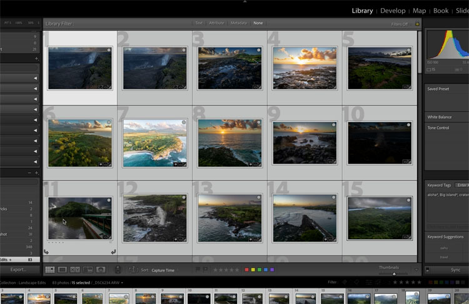Toggle quick collection marker on photo 13
Viewport: 469px width, 304px height.
pyautogui.click(x=259, y=197)
